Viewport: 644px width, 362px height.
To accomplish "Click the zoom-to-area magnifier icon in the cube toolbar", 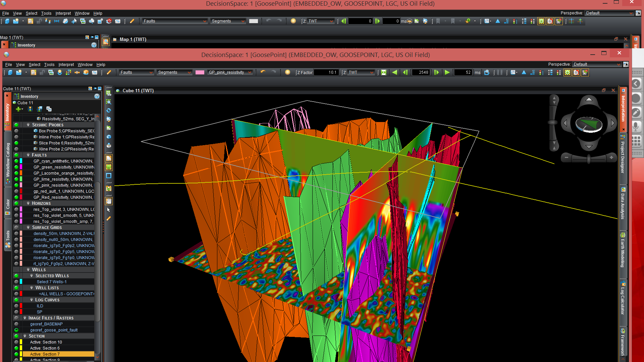I will [109, 102].
